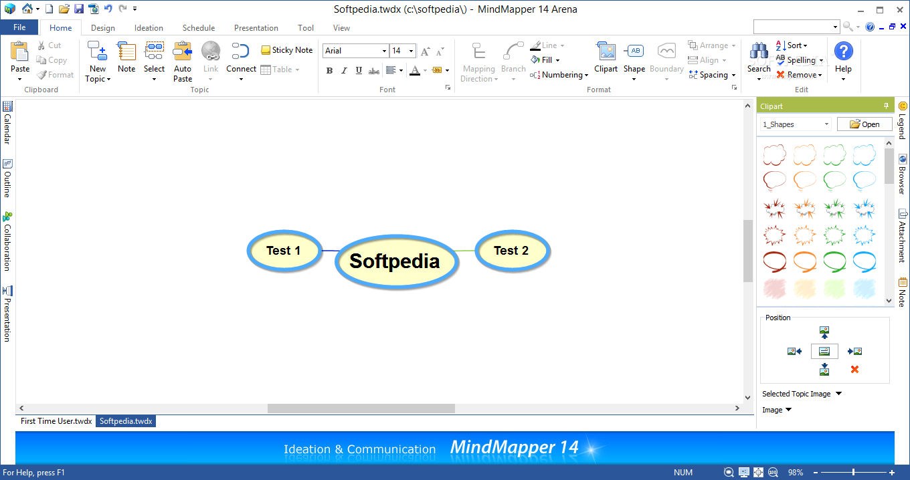This screenshot has width=910, height=480.
Task: Click the font color swatch button
Action: tap(414, 70)
